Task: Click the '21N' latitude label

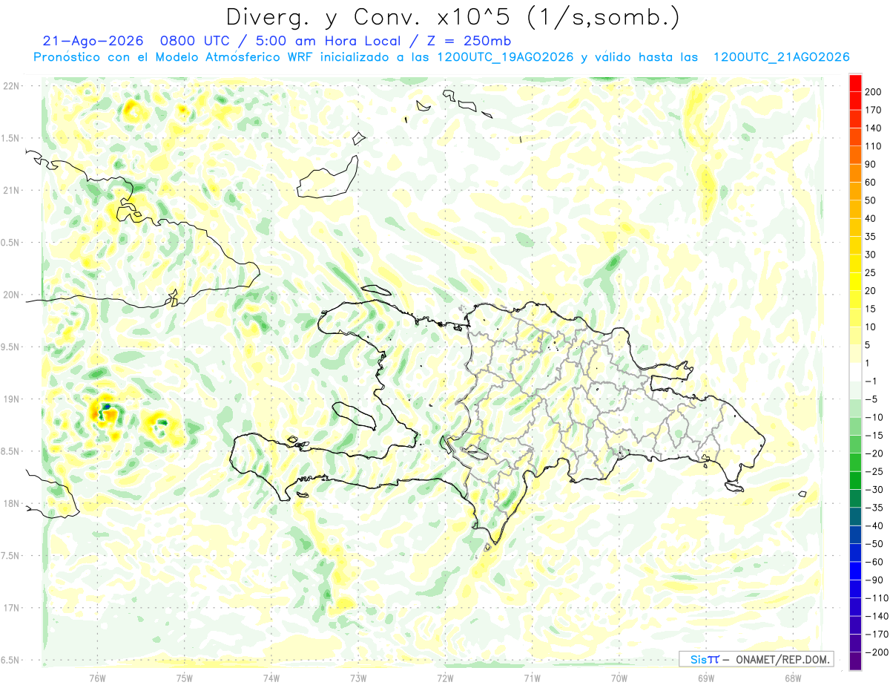Action: tap(10, 191)
